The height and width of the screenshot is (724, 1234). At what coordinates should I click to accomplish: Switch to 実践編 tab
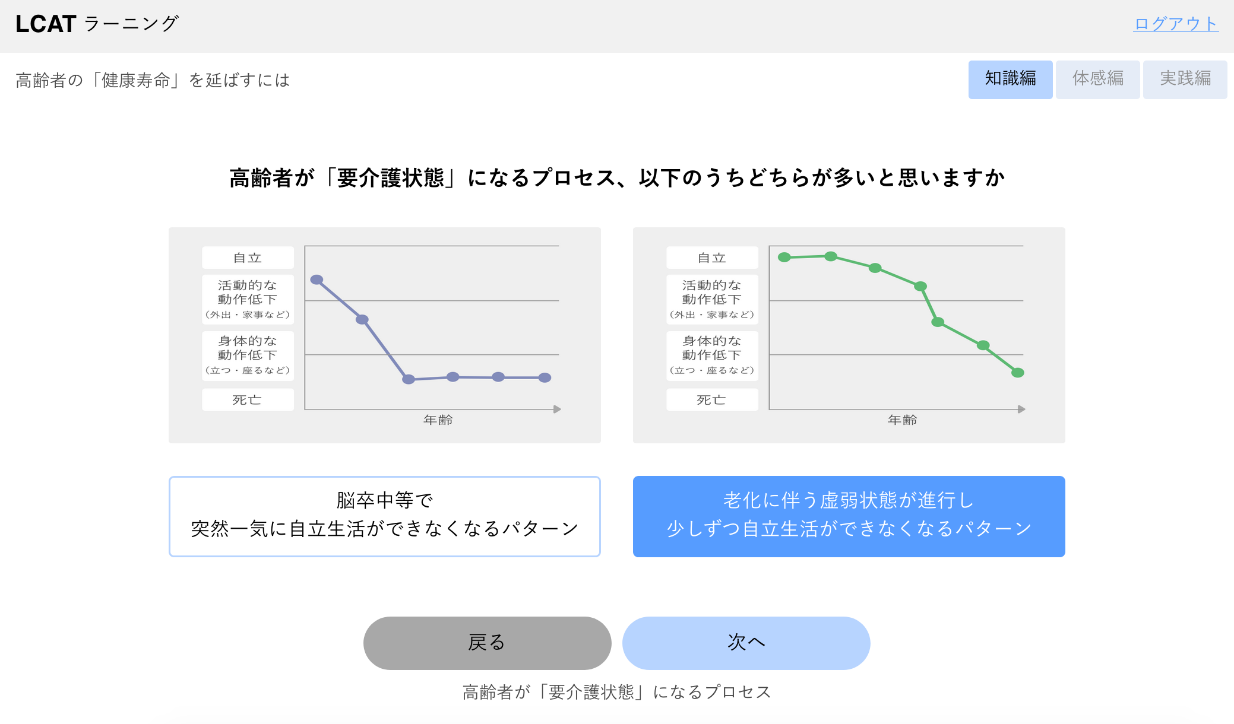point(1186,78)
